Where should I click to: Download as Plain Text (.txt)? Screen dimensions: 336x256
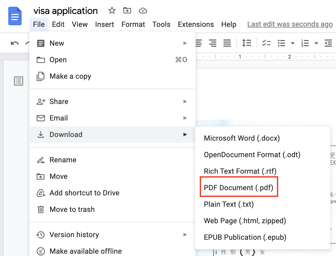coord(263,204)
